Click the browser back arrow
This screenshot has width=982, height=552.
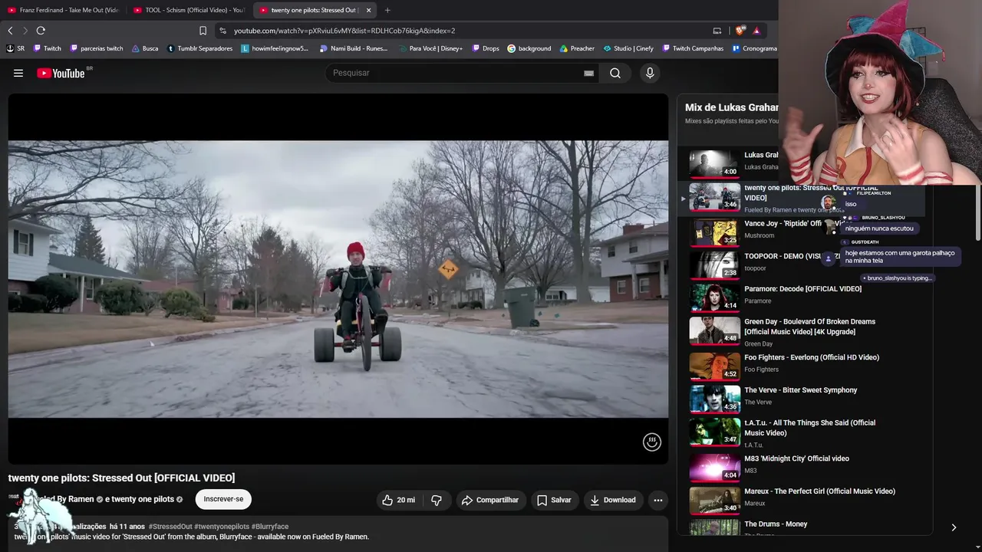coord(10,31)
